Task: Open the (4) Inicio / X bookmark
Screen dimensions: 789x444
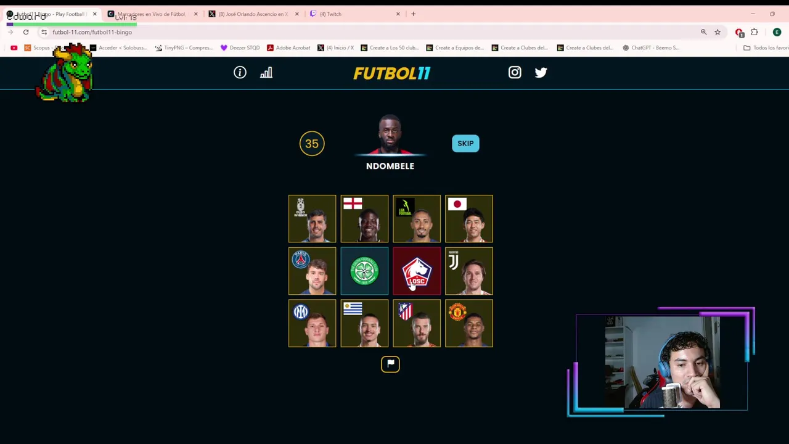Action: point(335,47)
